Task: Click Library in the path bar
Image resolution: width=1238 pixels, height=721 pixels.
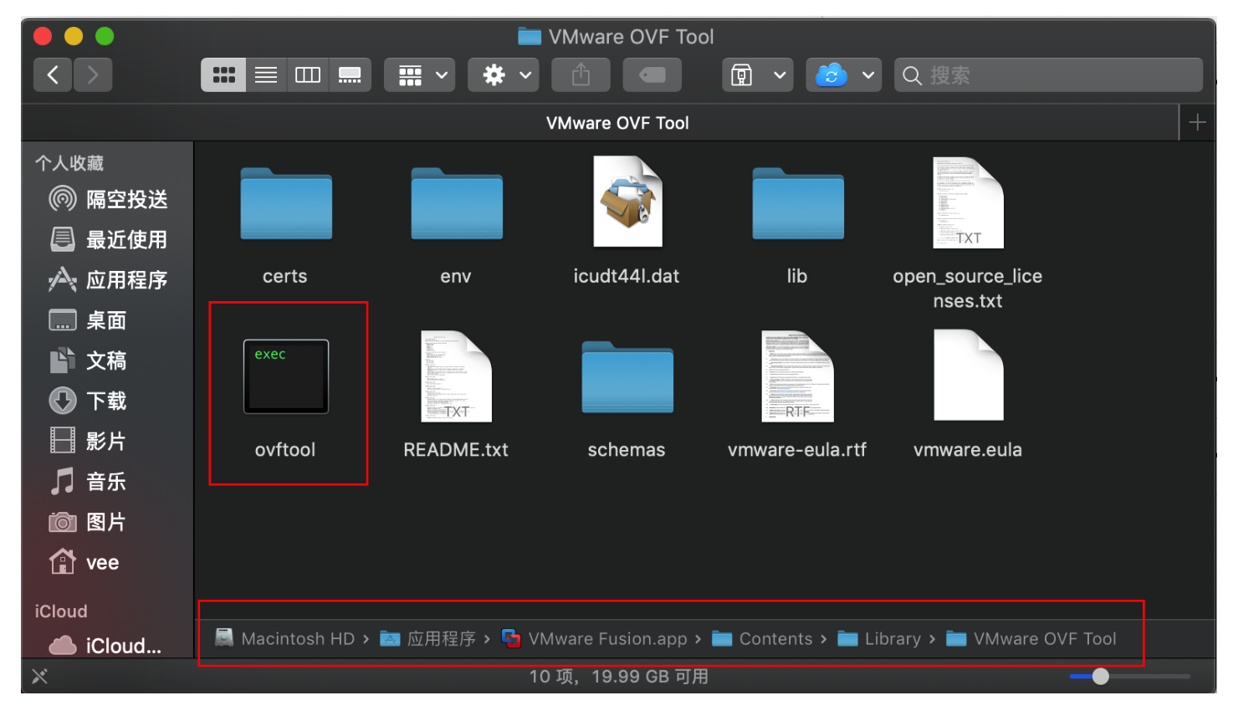Action: [879, 639]
